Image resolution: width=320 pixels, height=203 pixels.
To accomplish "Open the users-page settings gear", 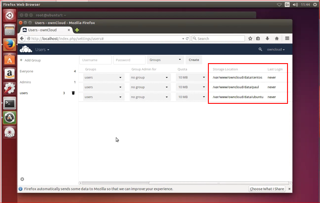I will pyautogui.click(x=22, y=179).
